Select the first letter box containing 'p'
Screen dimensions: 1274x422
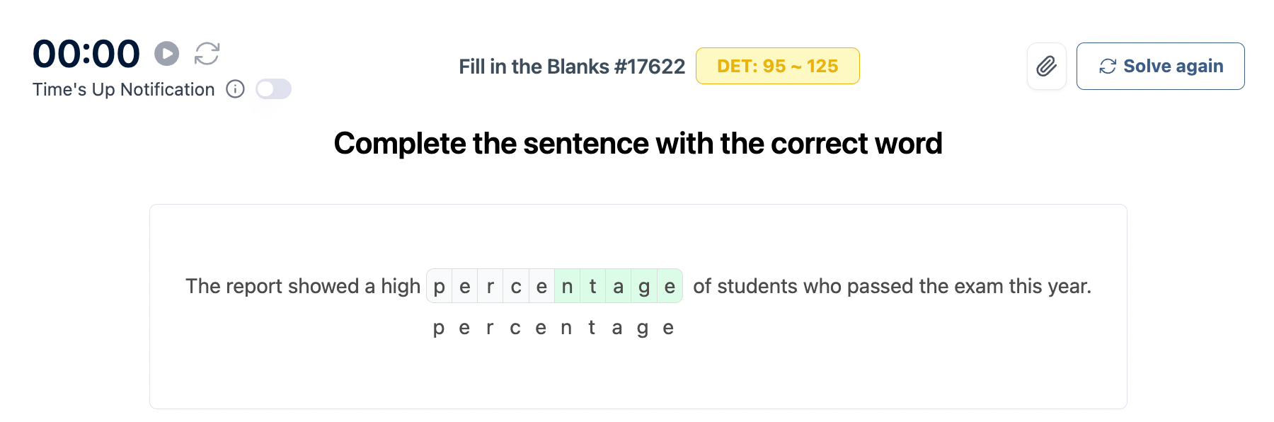coord(440,286)
